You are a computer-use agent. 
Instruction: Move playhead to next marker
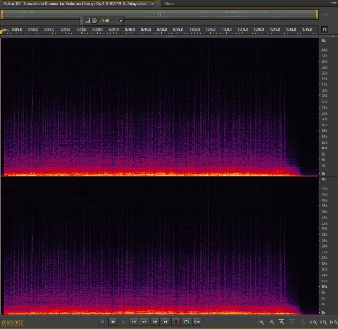tap(165, 322)
